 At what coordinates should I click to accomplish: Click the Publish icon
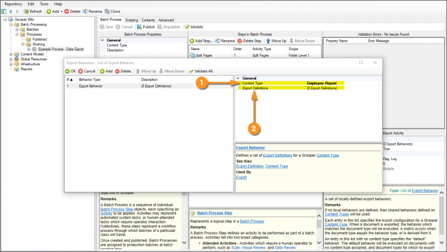[139, 27]
